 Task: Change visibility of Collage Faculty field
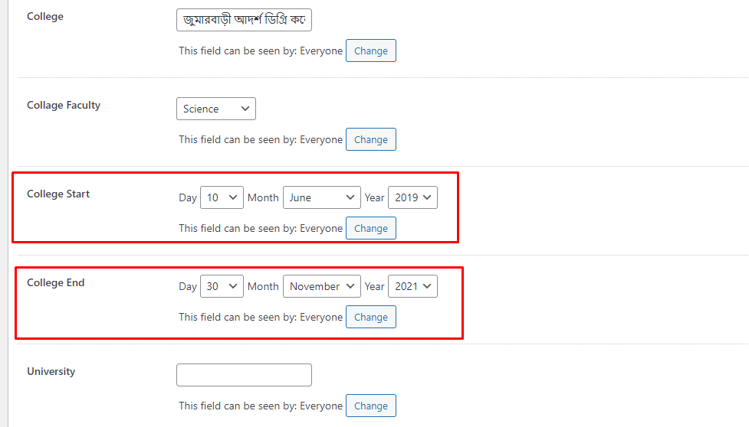371,140
